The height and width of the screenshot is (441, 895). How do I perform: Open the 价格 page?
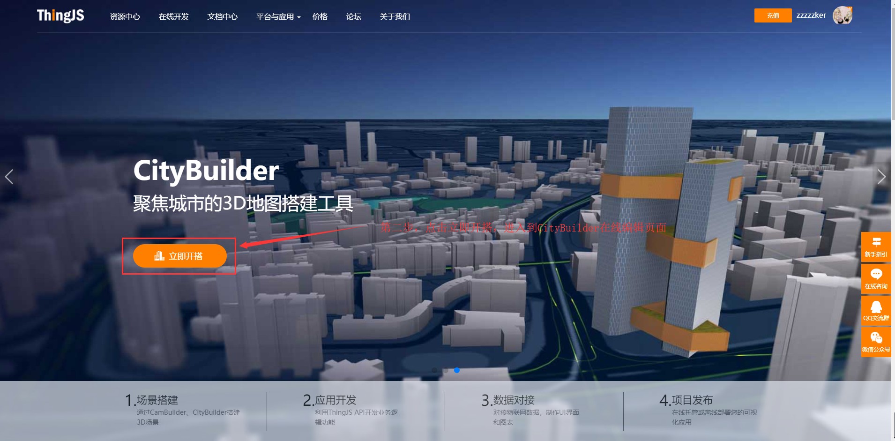click(x=320, y=16)
